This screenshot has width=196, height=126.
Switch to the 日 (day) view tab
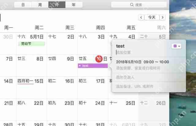click(23, 5)
